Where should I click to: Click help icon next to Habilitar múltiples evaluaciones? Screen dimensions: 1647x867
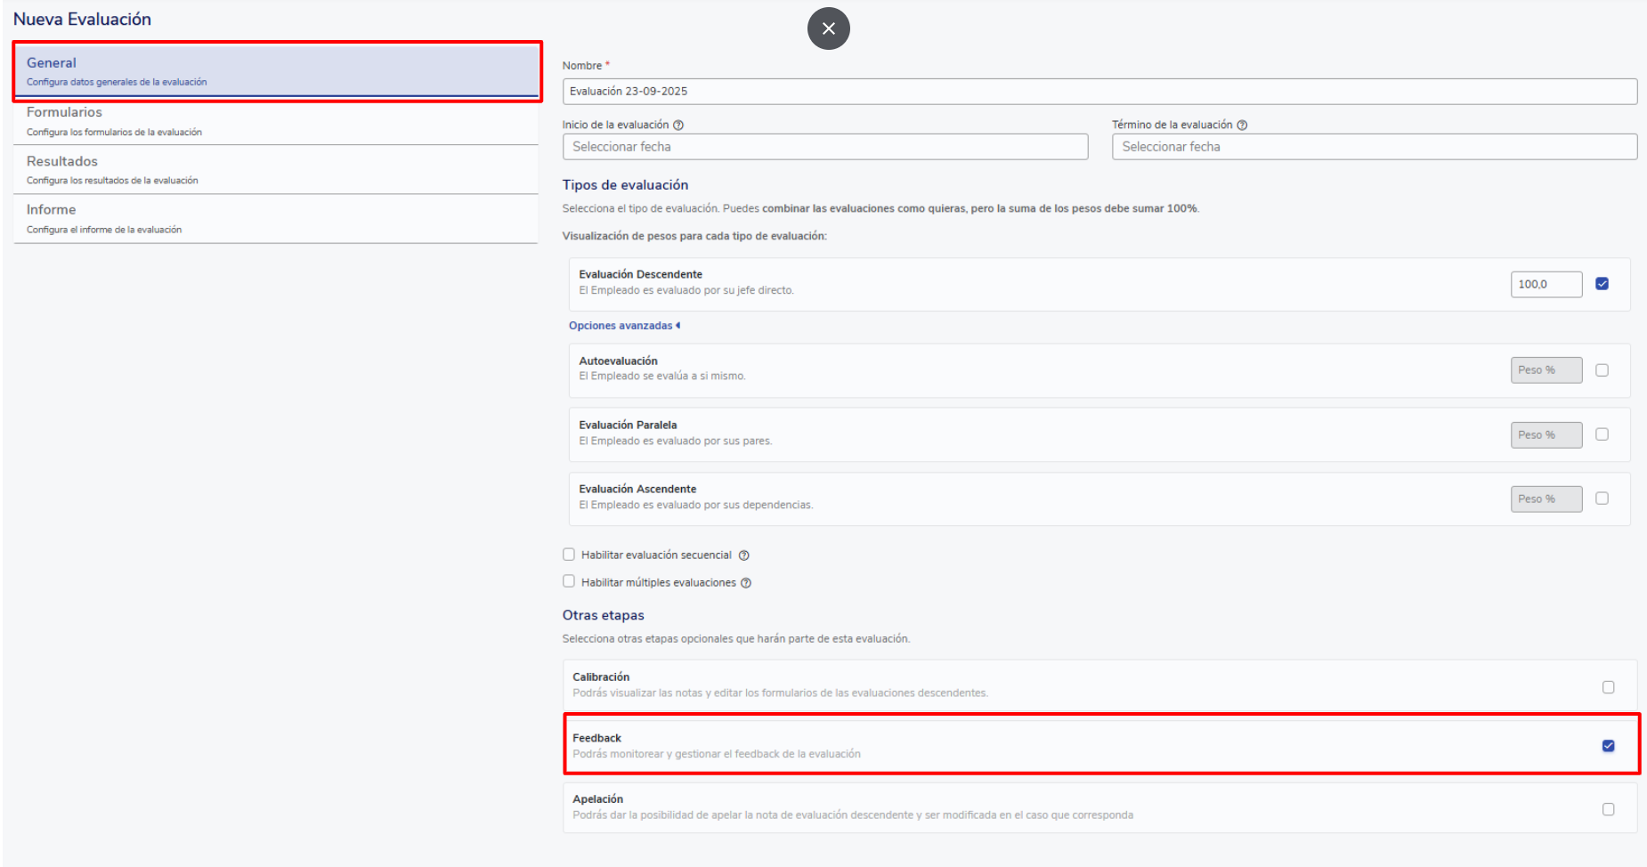746,583
